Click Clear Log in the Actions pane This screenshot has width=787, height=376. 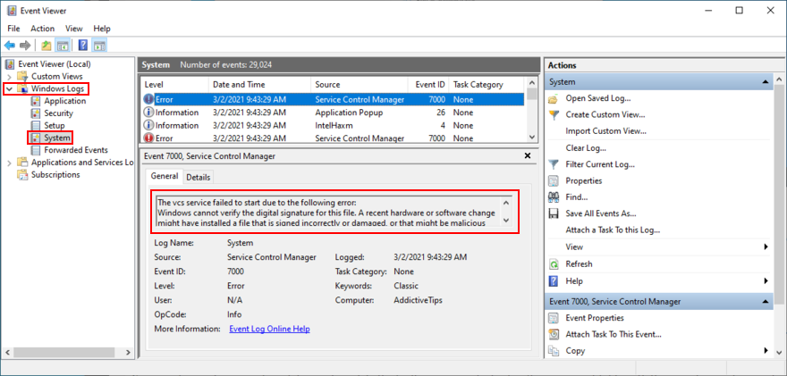coord(586,147)
